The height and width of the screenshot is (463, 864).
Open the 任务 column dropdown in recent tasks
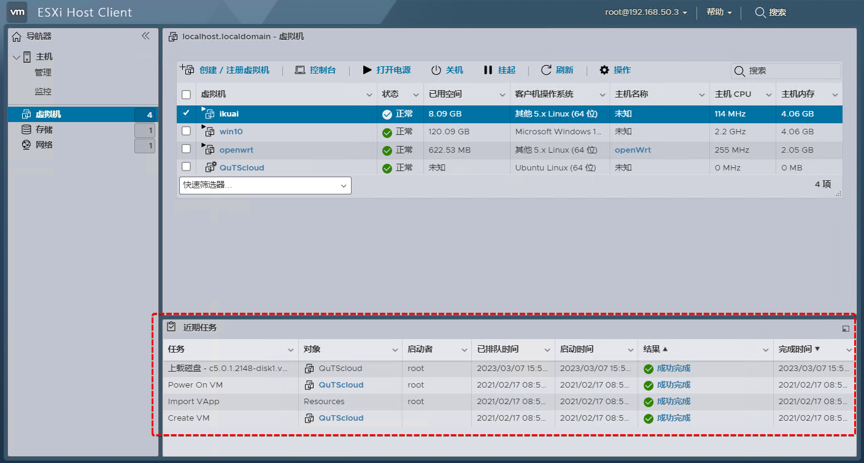(291, 350)
